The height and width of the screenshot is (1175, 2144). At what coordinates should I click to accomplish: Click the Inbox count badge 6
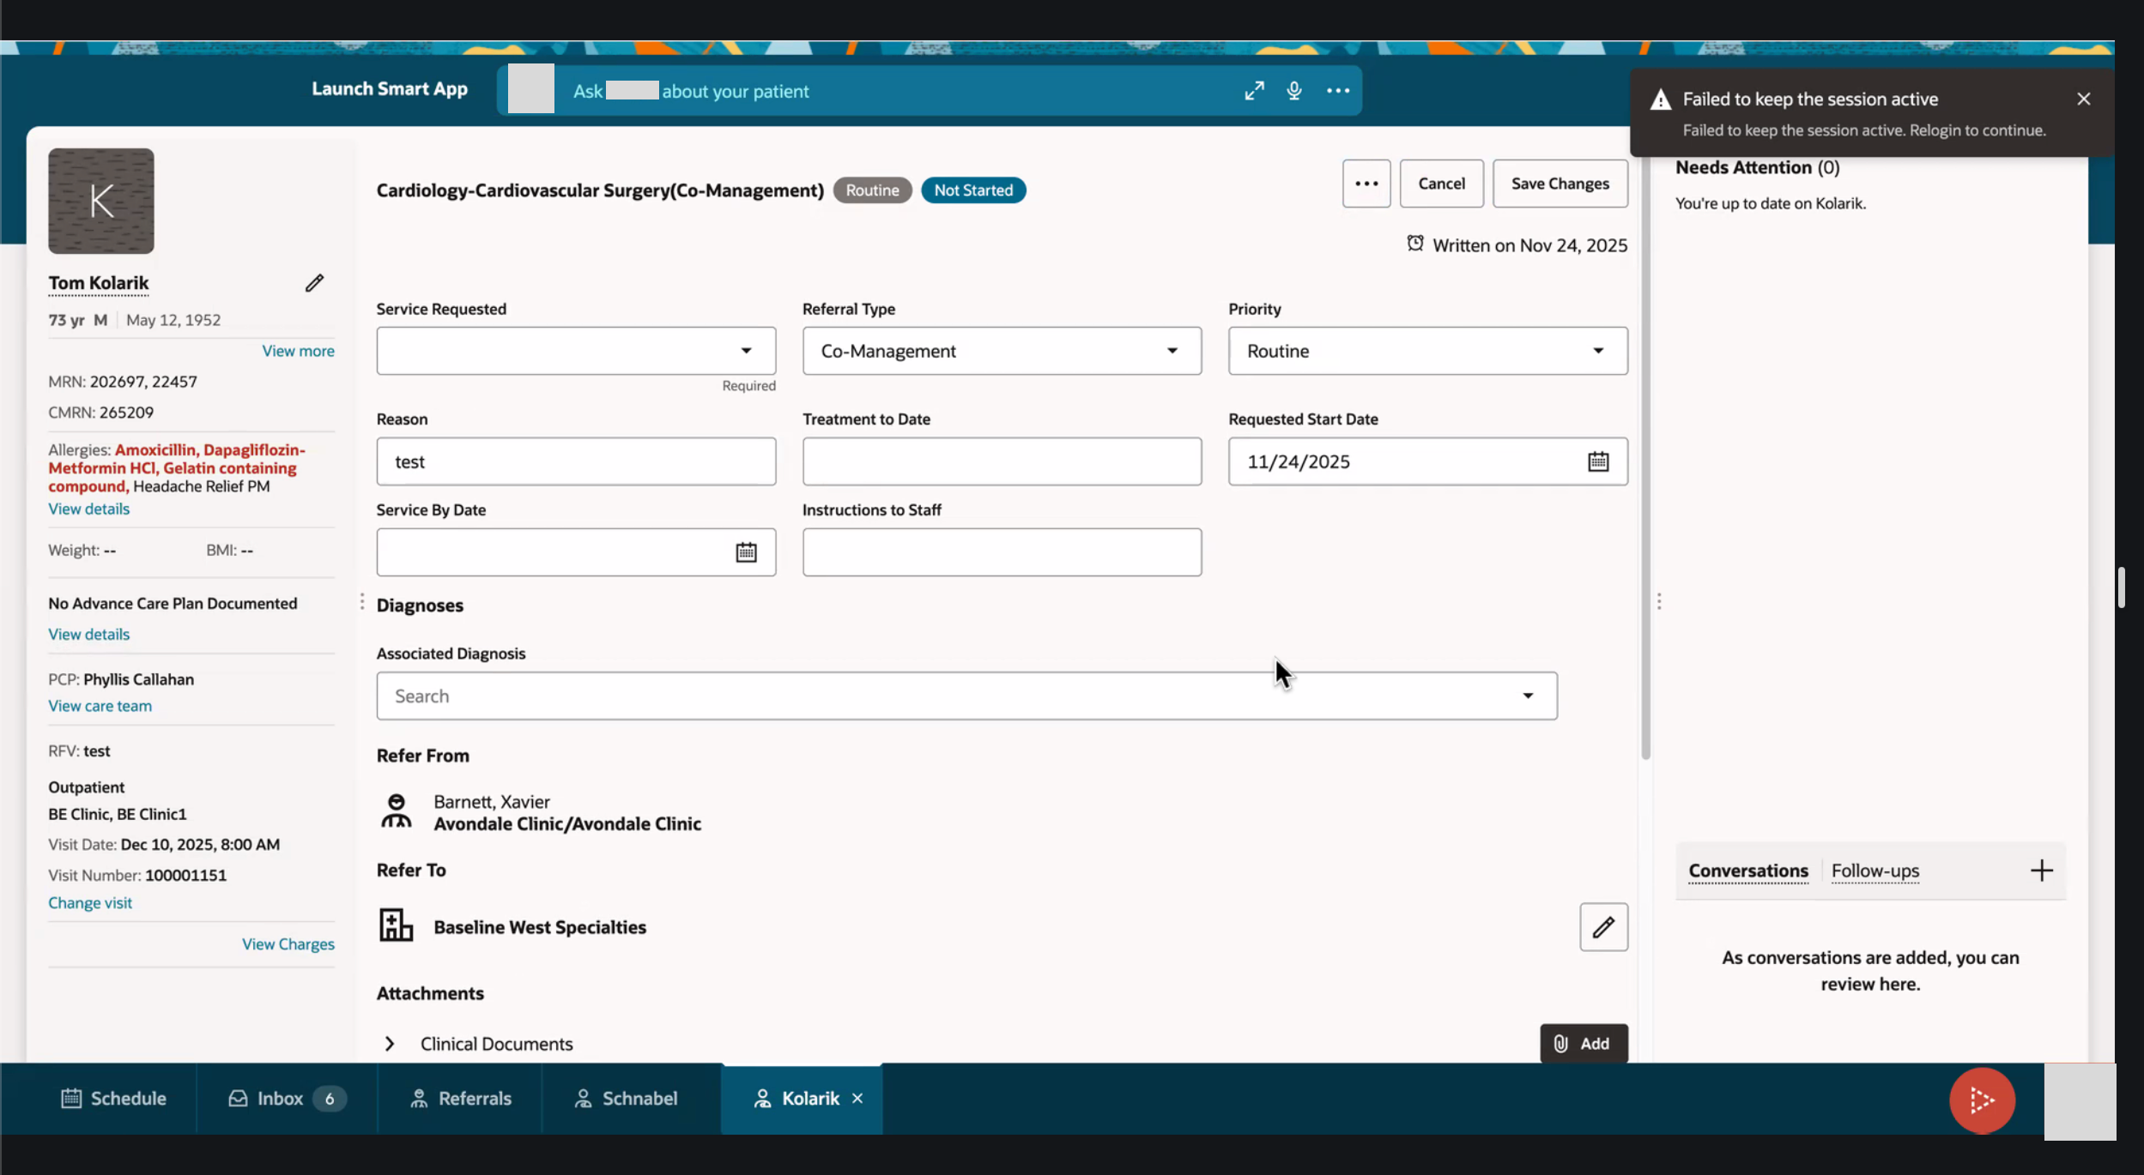tap(330, 1099)
